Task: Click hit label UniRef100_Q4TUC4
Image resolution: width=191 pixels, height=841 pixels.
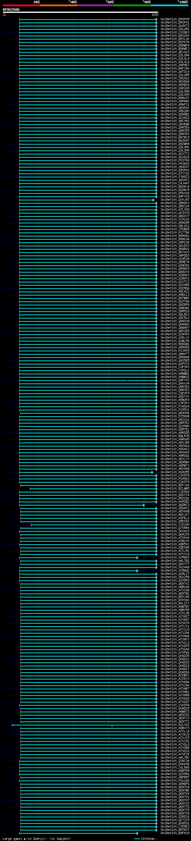Action: (x=175, y=72)
